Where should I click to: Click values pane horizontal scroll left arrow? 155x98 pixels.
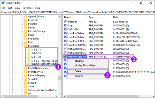coord(65,96)
